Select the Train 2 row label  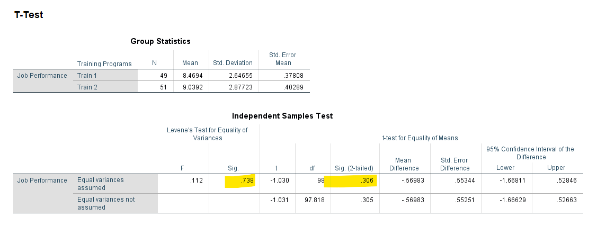tap(87, 87)
